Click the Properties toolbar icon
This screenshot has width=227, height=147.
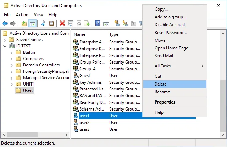70,24
